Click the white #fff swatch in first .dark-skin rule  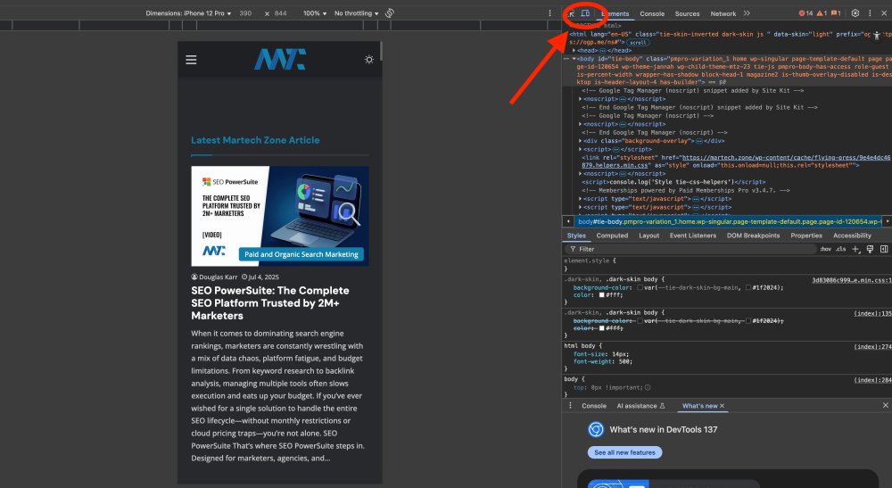[601, 295]
